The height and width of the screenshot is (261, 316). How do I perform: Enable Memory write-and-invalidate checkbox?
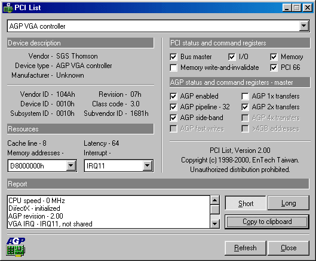[173, 67]
